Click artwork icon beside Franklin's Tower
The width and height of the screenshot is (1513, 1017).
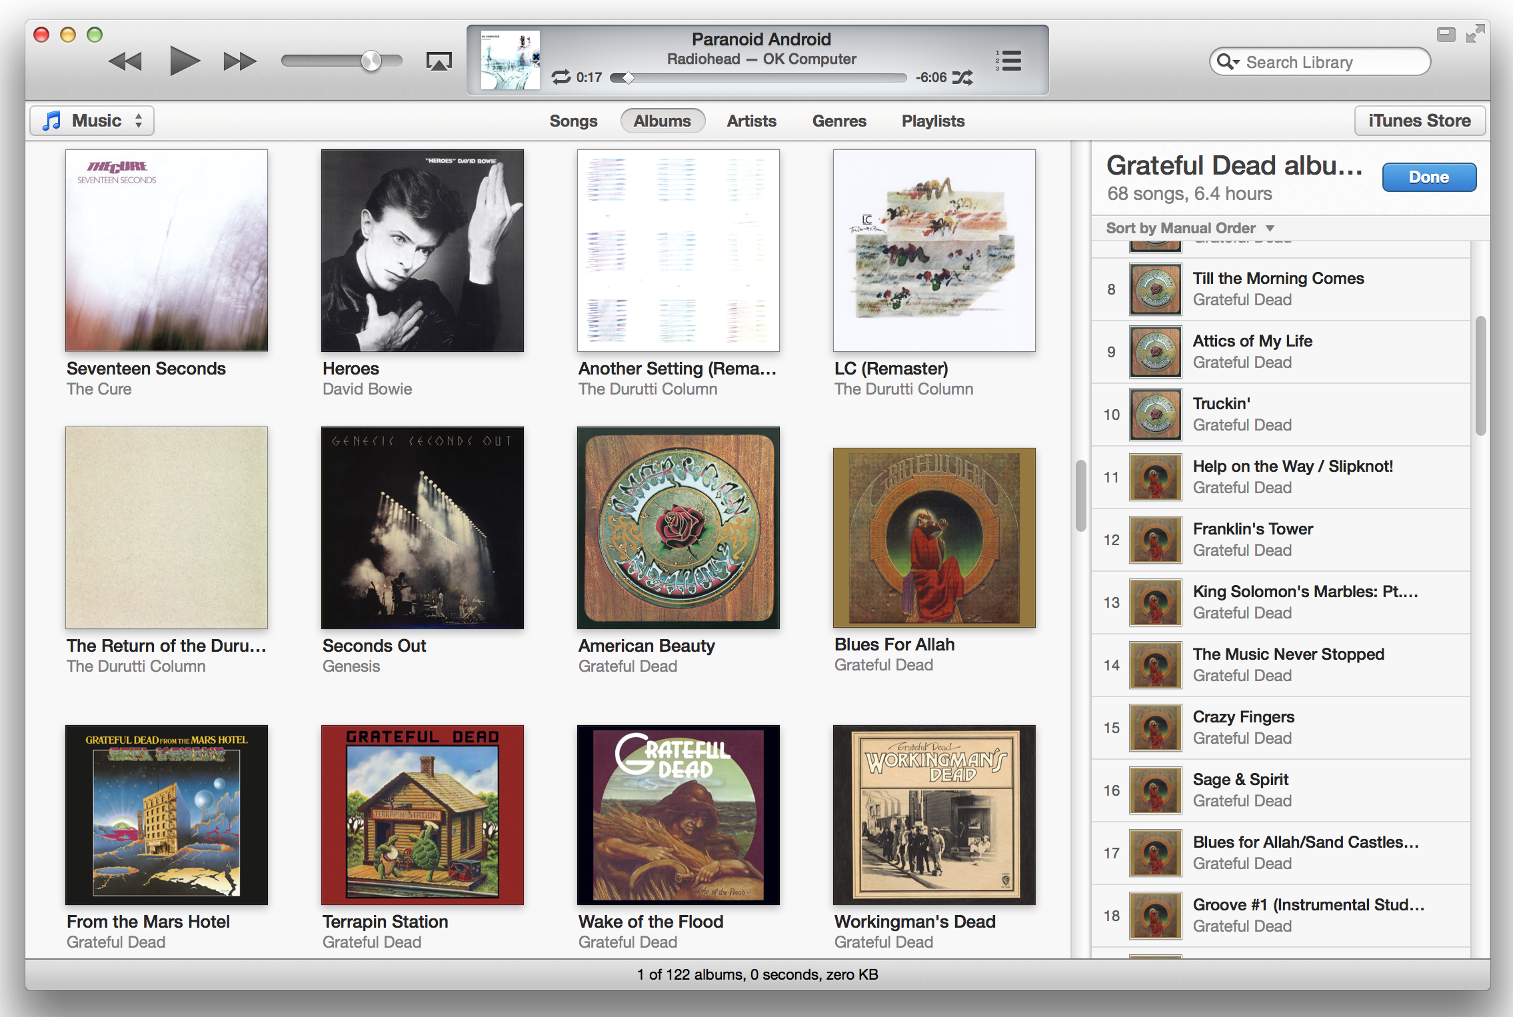1156,540
